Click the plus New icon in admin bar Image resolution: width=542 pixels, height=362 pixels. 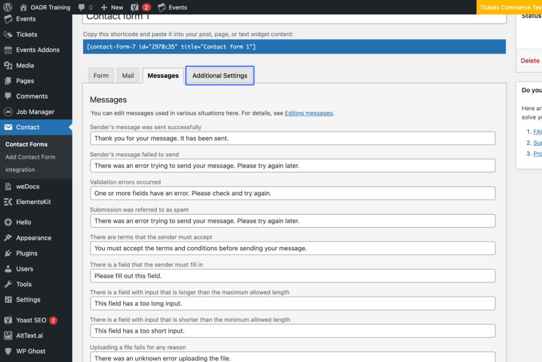(x=104, y=7)
